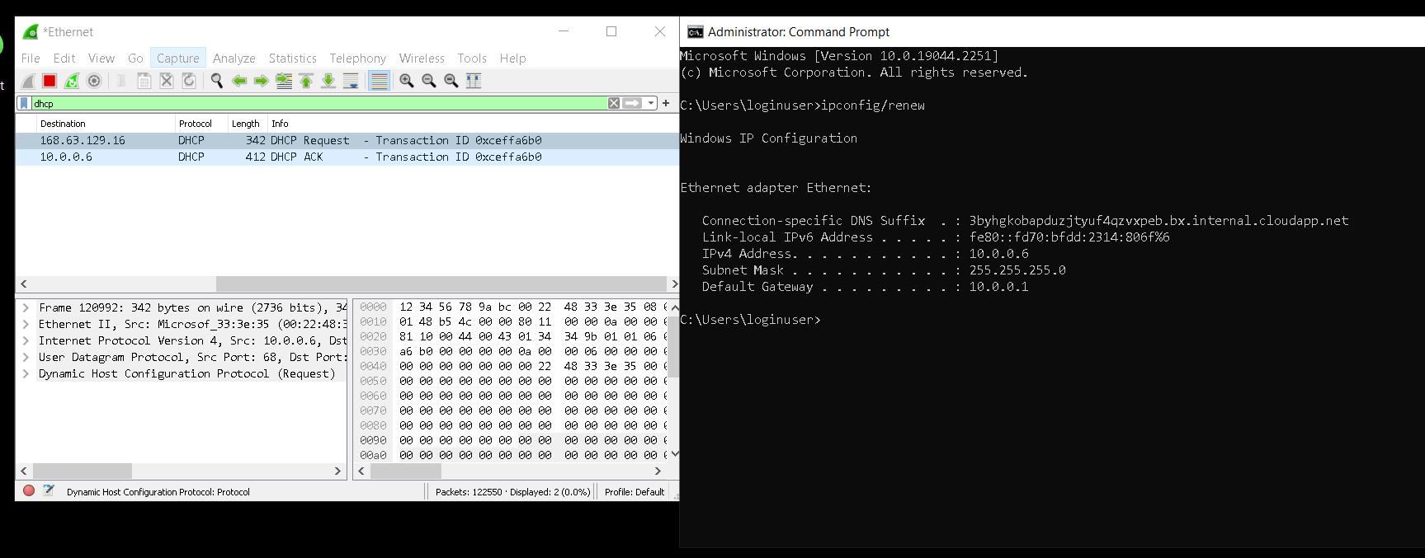The image size is (1425, 558).
Task: Open the Go menu
Action: point(135,59)
